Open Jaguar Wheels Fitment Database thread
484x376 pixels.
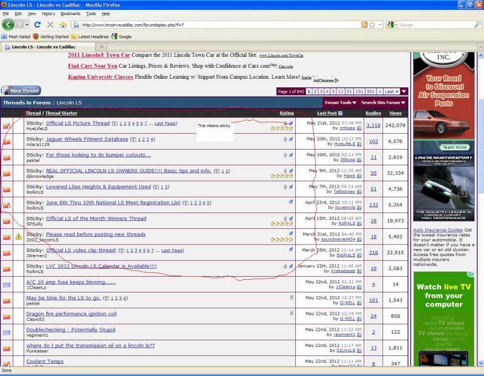pos(87,139)
